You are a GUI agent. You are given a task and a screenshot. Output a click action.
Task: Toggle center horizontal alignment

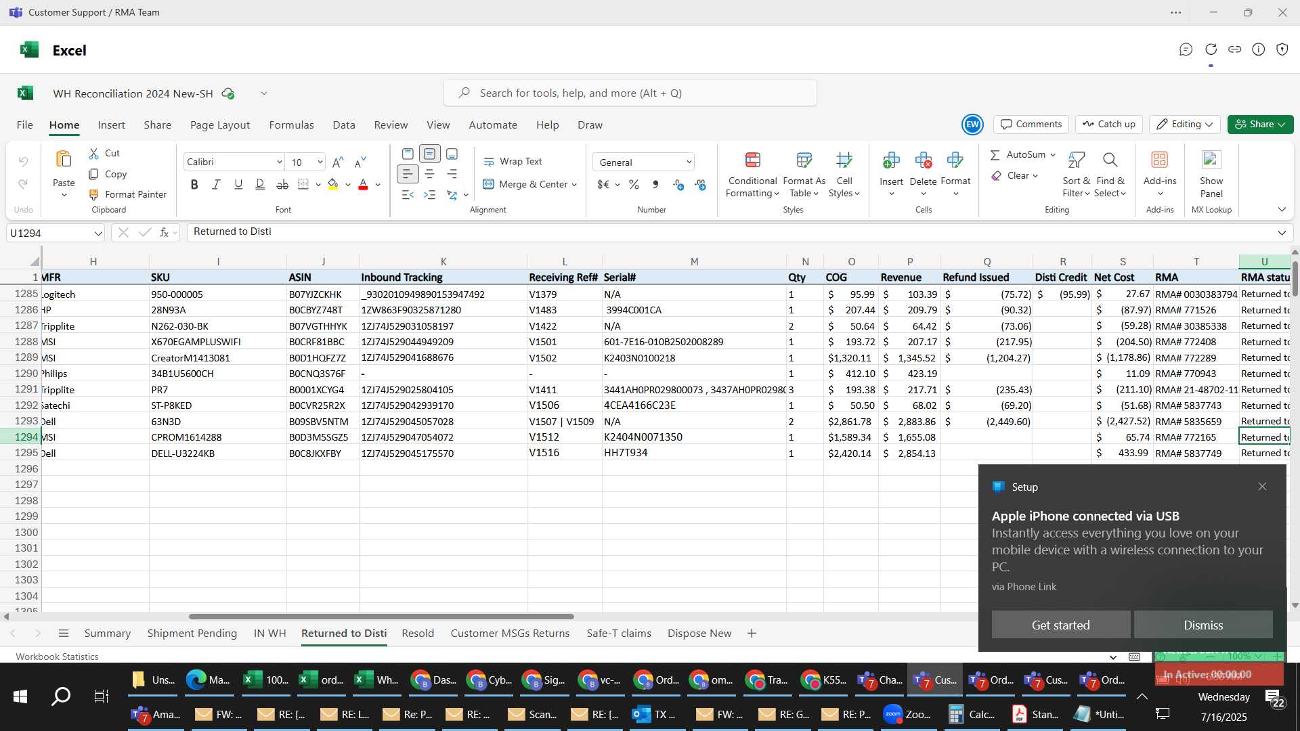(x=429, y=175)
